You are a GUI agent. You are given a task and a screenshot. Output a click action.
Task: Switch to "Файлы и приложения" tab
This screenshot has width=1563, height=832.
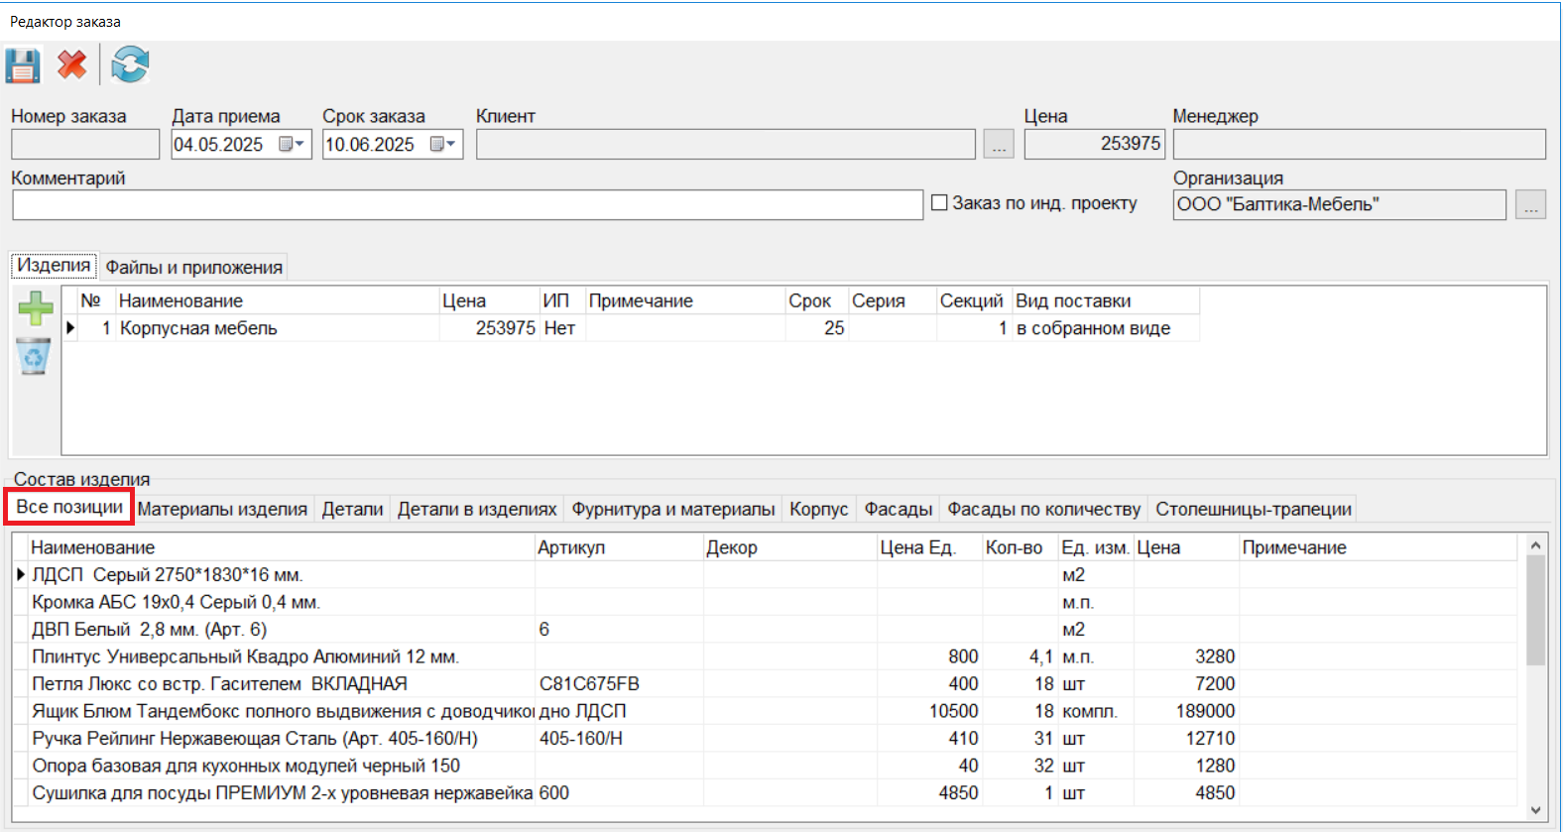193,267
